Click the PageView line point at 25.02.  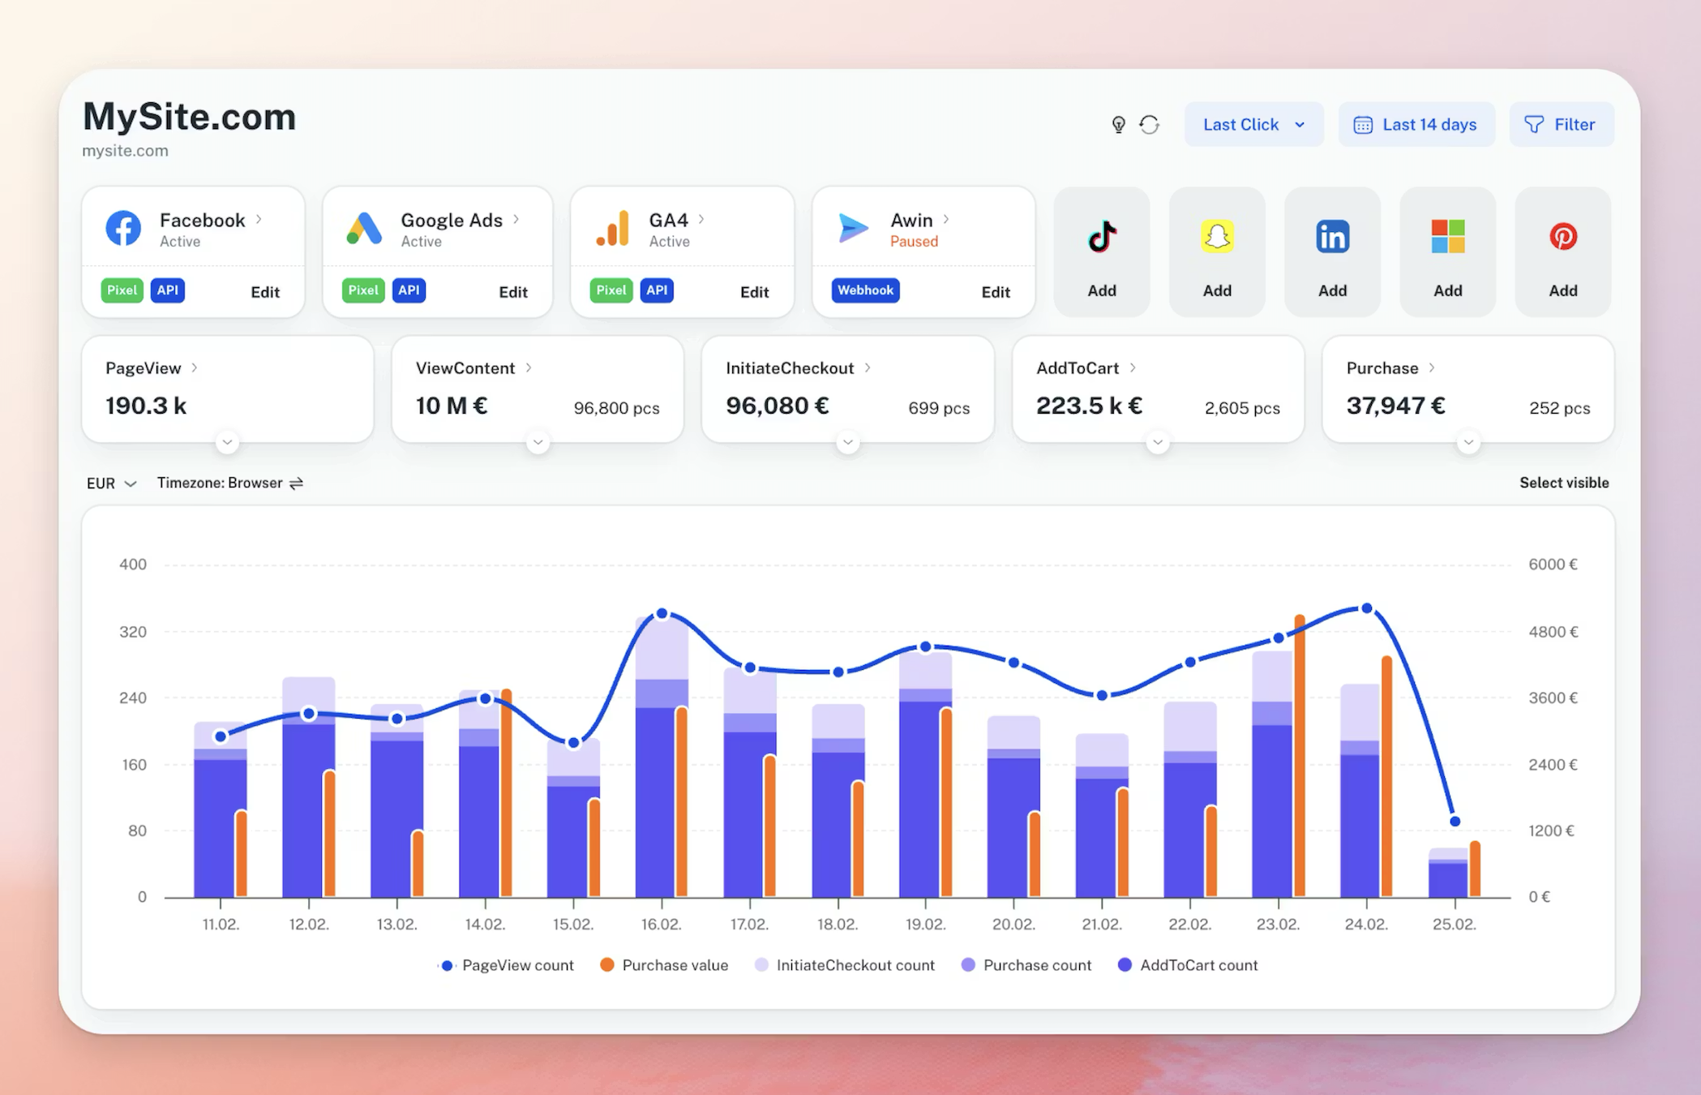1455,822
